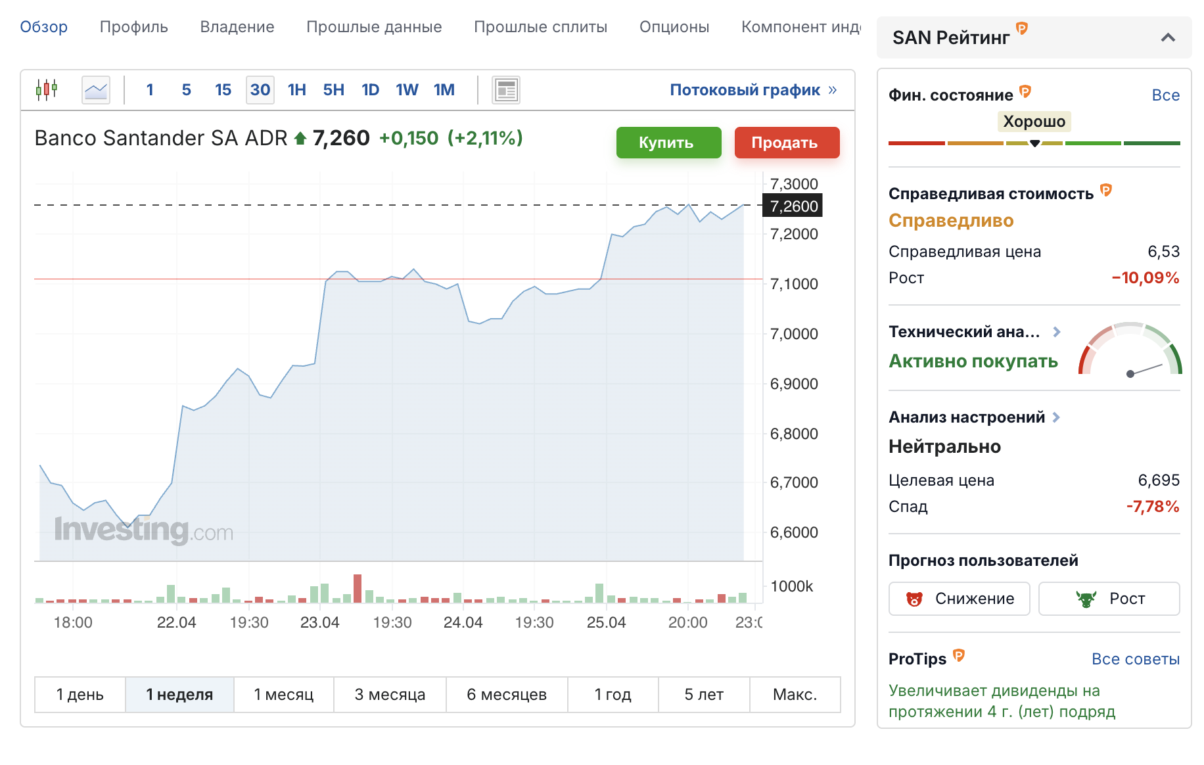
Task: Vote Снижение in user forecast
Action: point(960,599)
